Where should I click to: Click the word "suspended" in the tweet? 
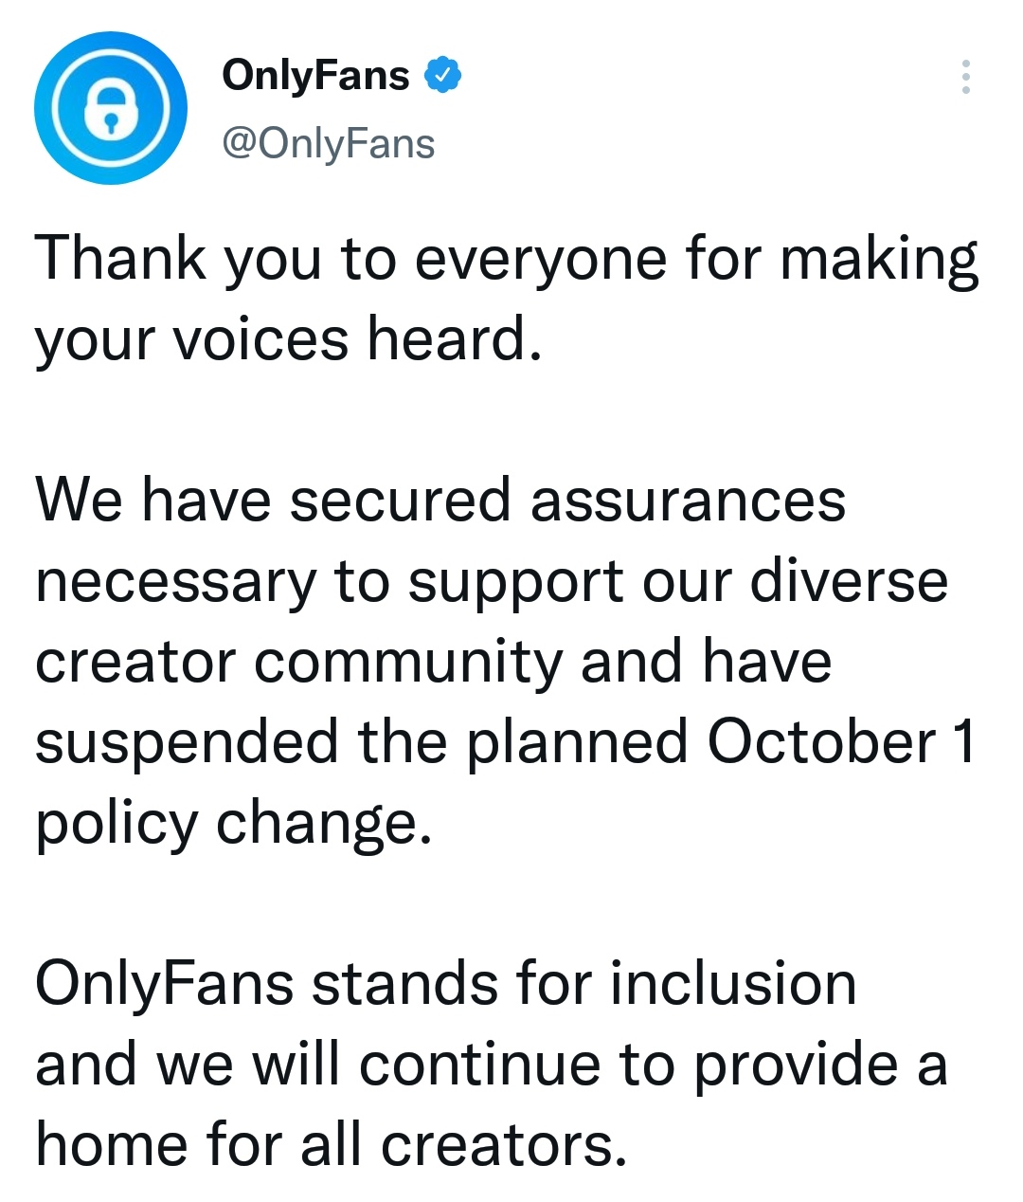(x=187, y=742)
